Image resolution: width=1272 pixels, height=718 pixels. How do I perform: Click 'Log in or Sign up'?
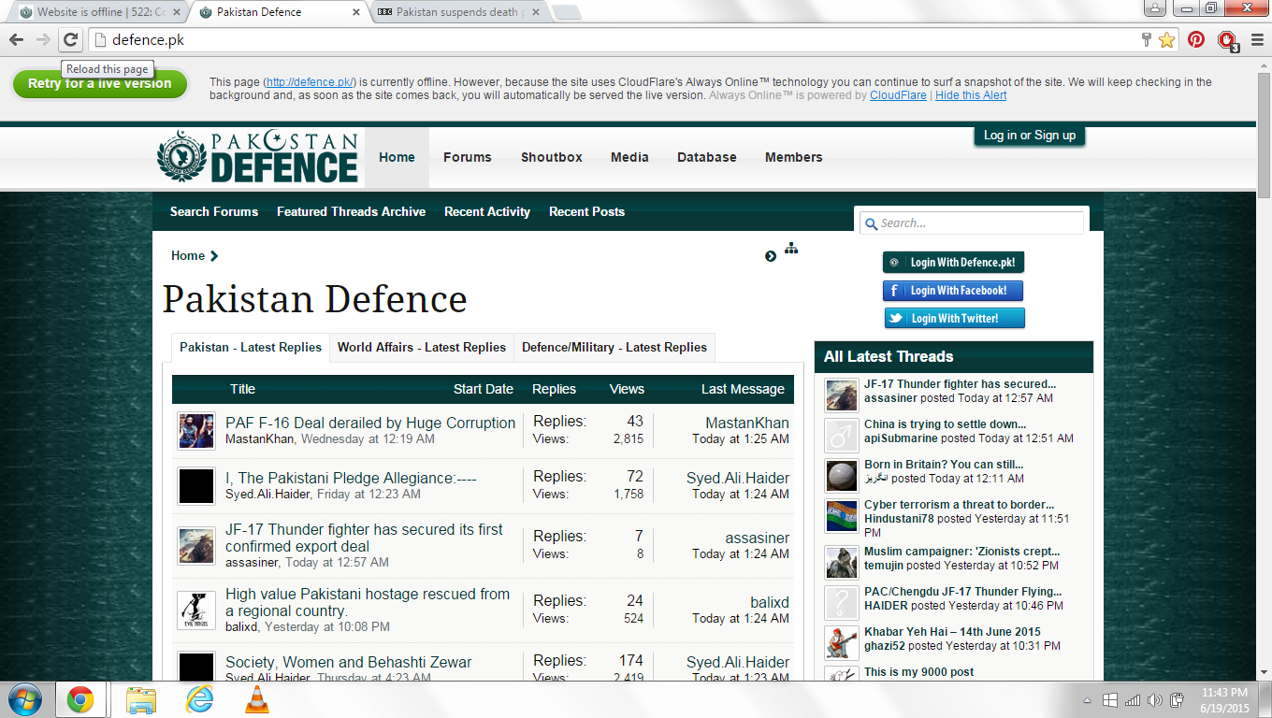pos(1030,135)
